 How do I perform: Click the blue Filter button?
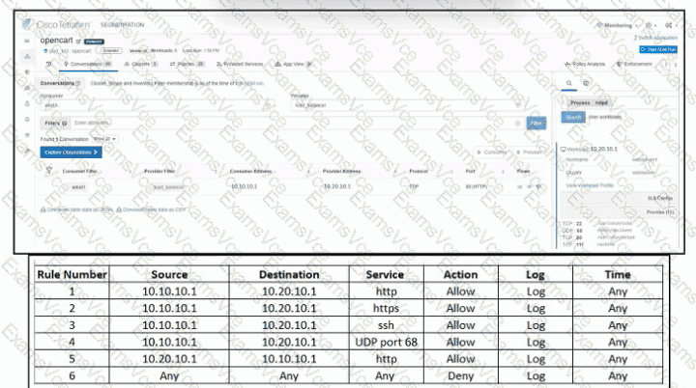pyautogui.click(x=536, y=124)
